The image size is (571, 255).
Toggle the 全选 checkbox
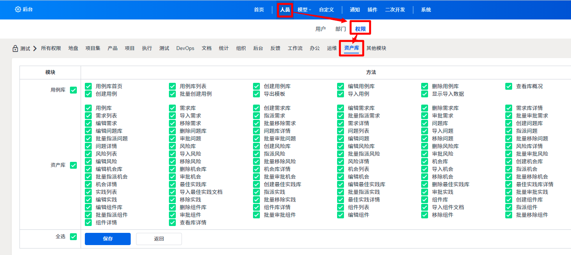[x=73, y=237]
